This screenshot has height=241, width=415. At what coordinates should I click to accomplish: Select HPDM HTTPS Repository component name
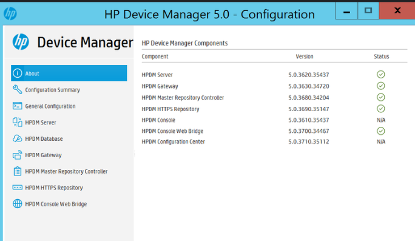pos(170,109)
